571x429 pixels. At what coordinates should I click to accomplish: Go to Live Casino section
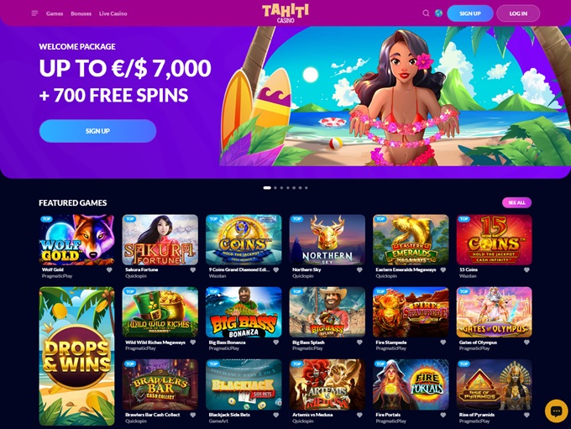[x=113, y=13]
